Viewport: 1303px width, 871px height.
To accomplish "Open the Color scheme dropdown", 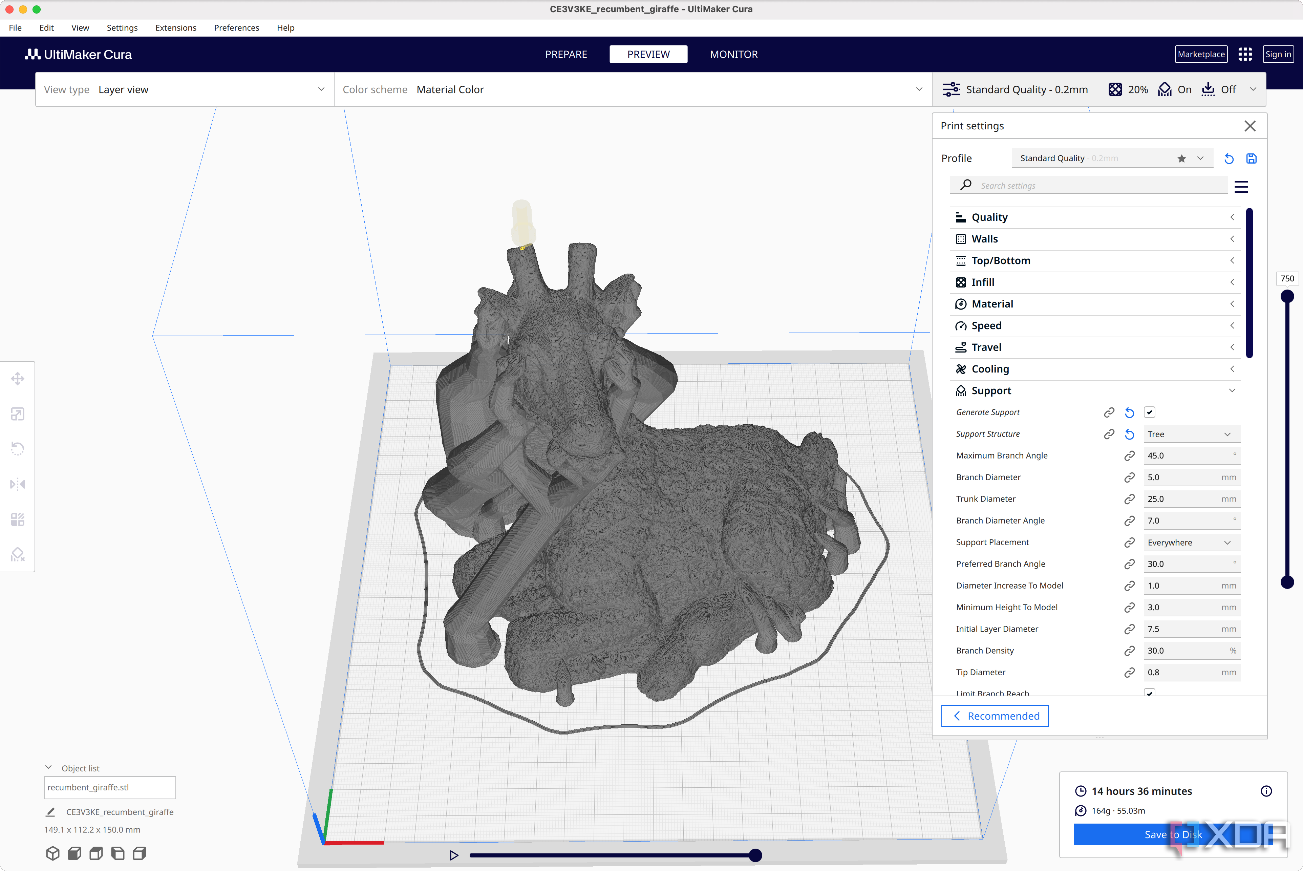I will click(633, 89).
